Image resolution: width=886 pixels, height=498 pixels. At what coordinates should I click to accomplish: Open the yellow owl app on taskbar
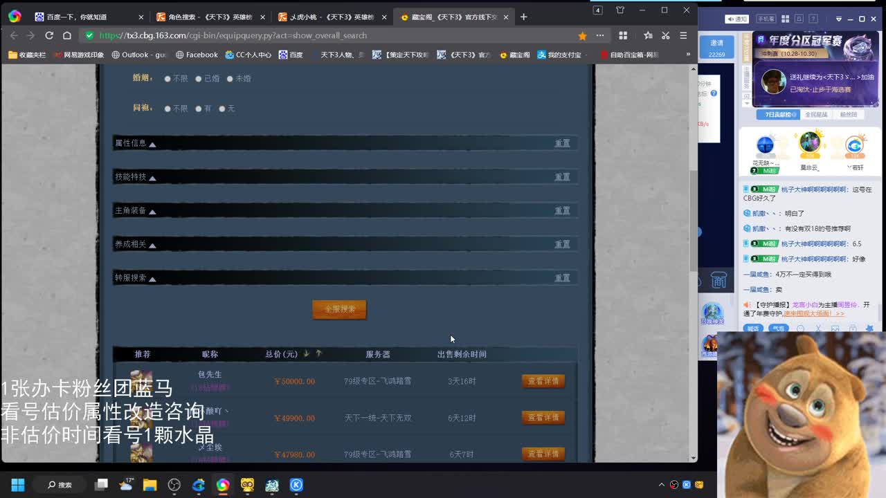pos(247,485)
